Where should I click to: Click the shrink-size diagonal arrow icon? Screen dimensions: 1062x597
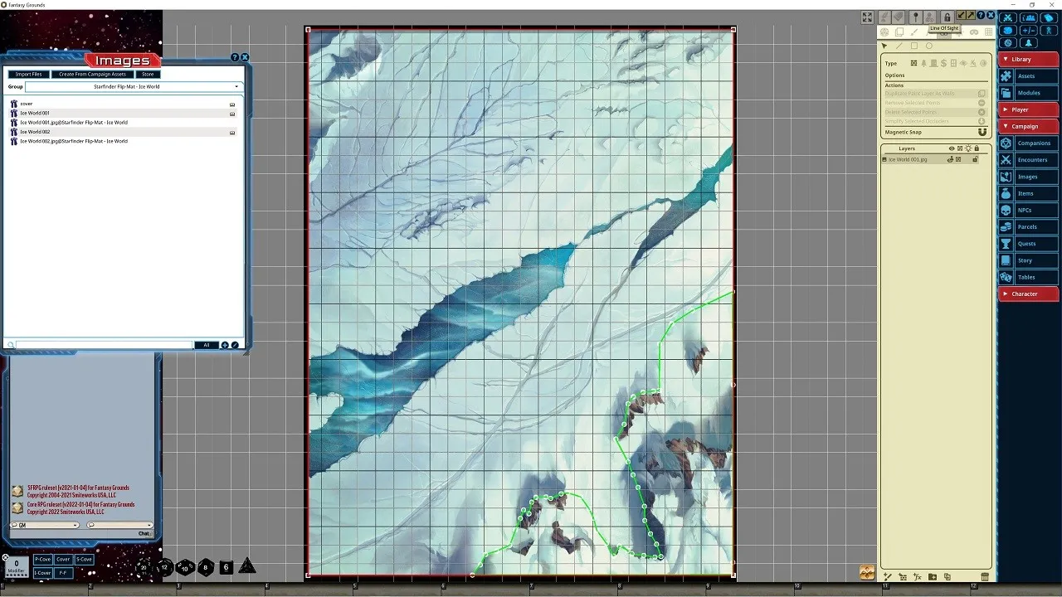tap(961, 15)
